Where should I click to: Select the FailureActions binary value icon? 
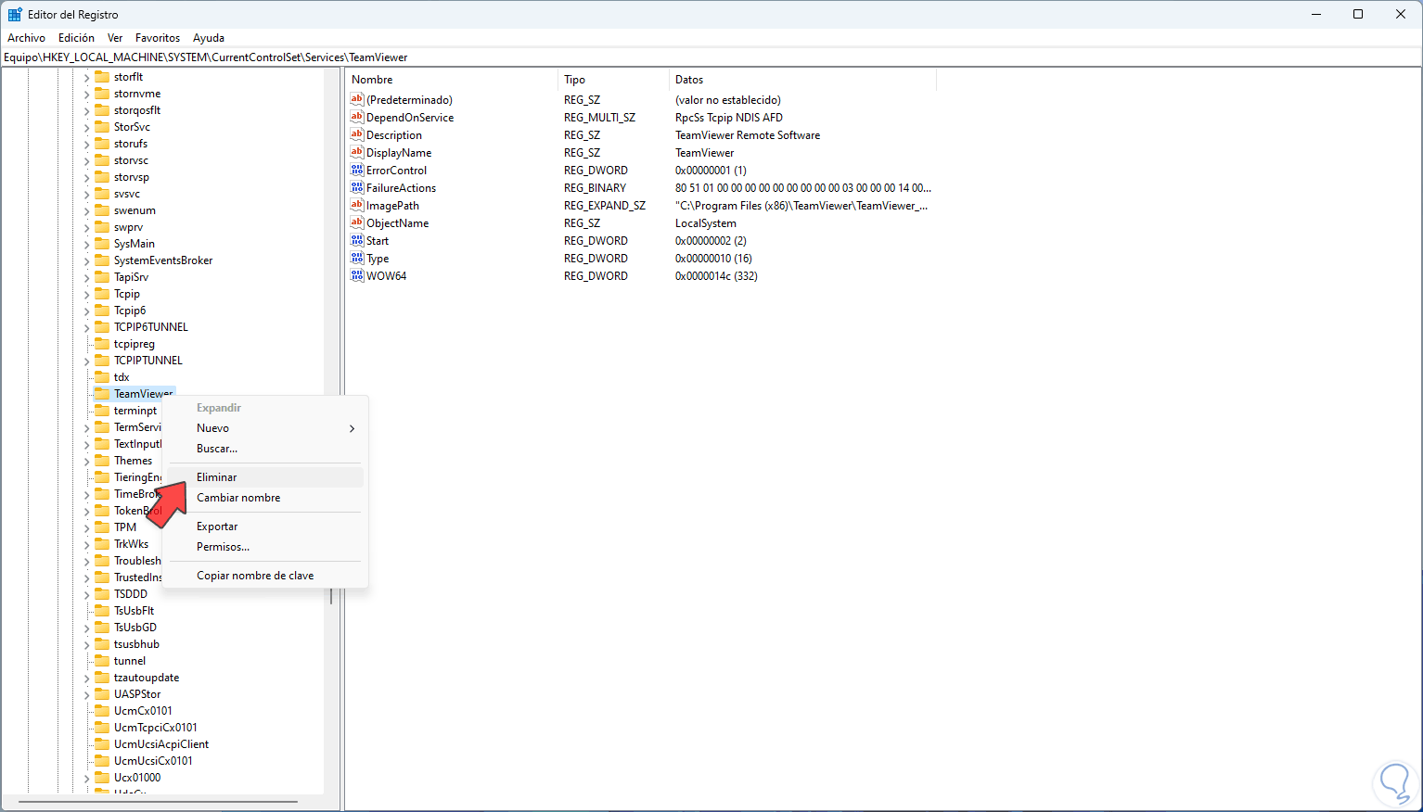coord(357,187)
